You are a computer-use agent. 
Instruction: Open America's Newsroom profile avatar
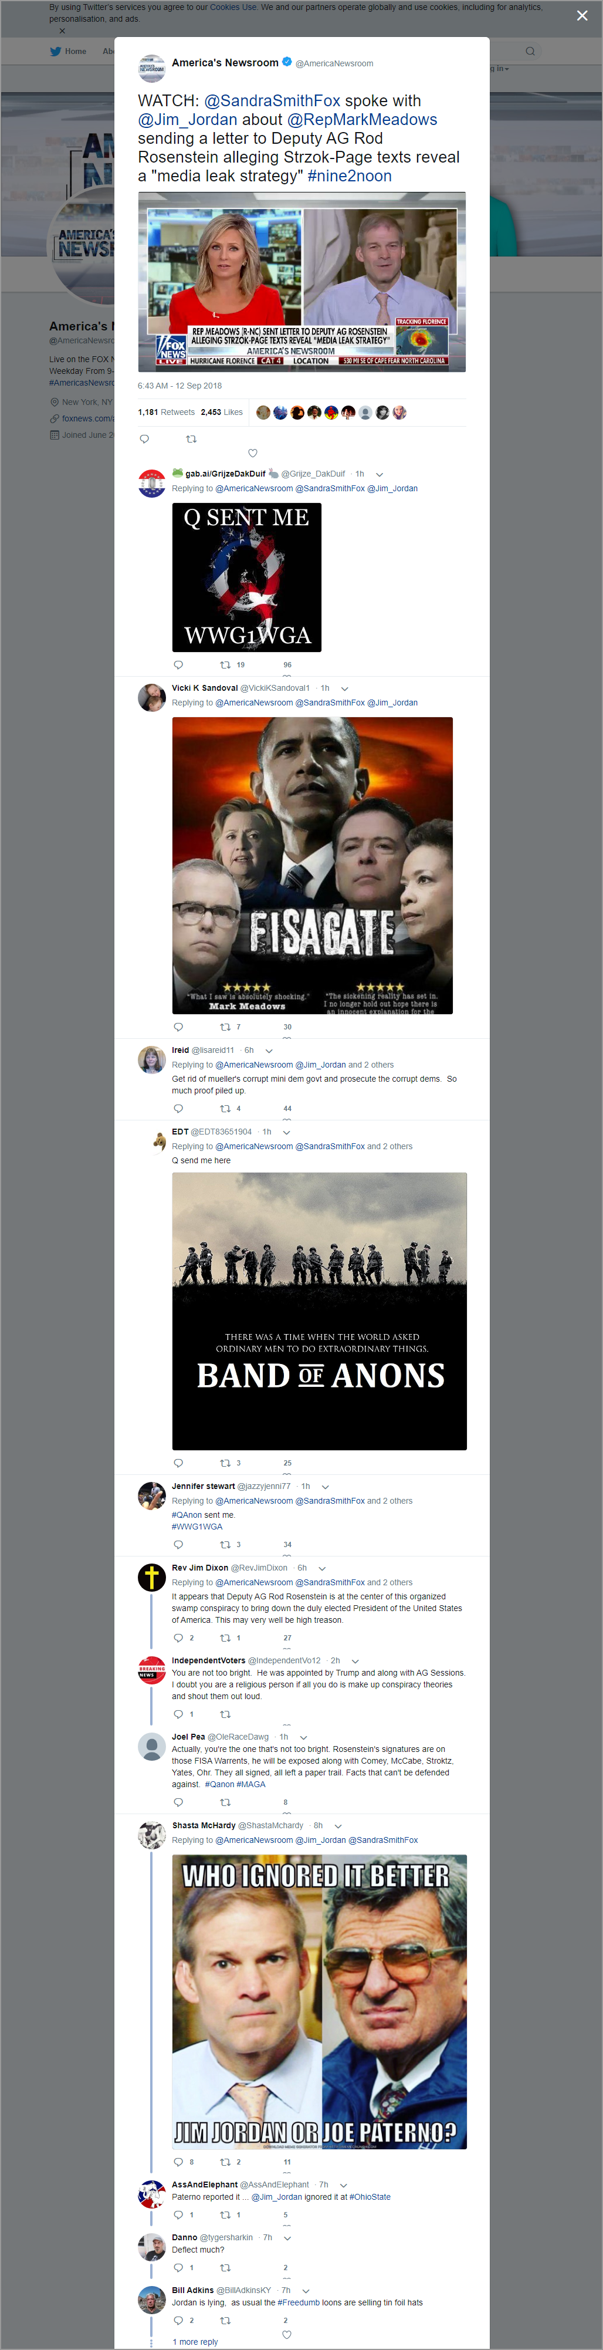point(151,69)
